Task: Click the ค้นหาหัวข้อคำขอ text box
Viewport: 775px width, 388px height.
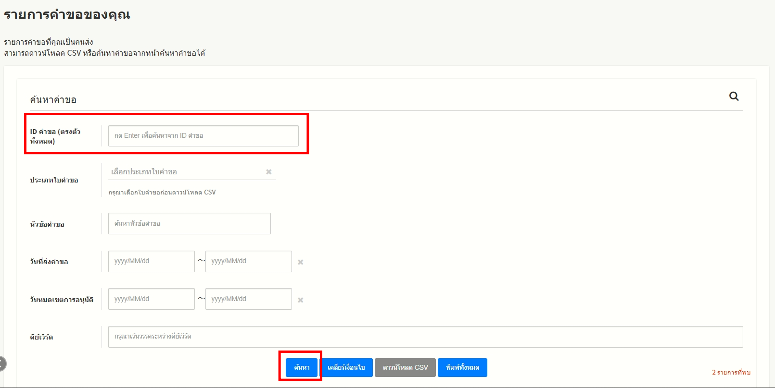Action: tap(189, 224)
